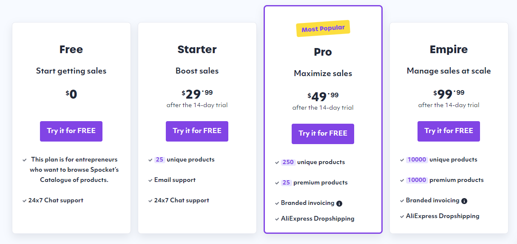The width and height of the screenshot is (517, 244).
Task: Select the Pro plan heading
Action: (323, 52)
